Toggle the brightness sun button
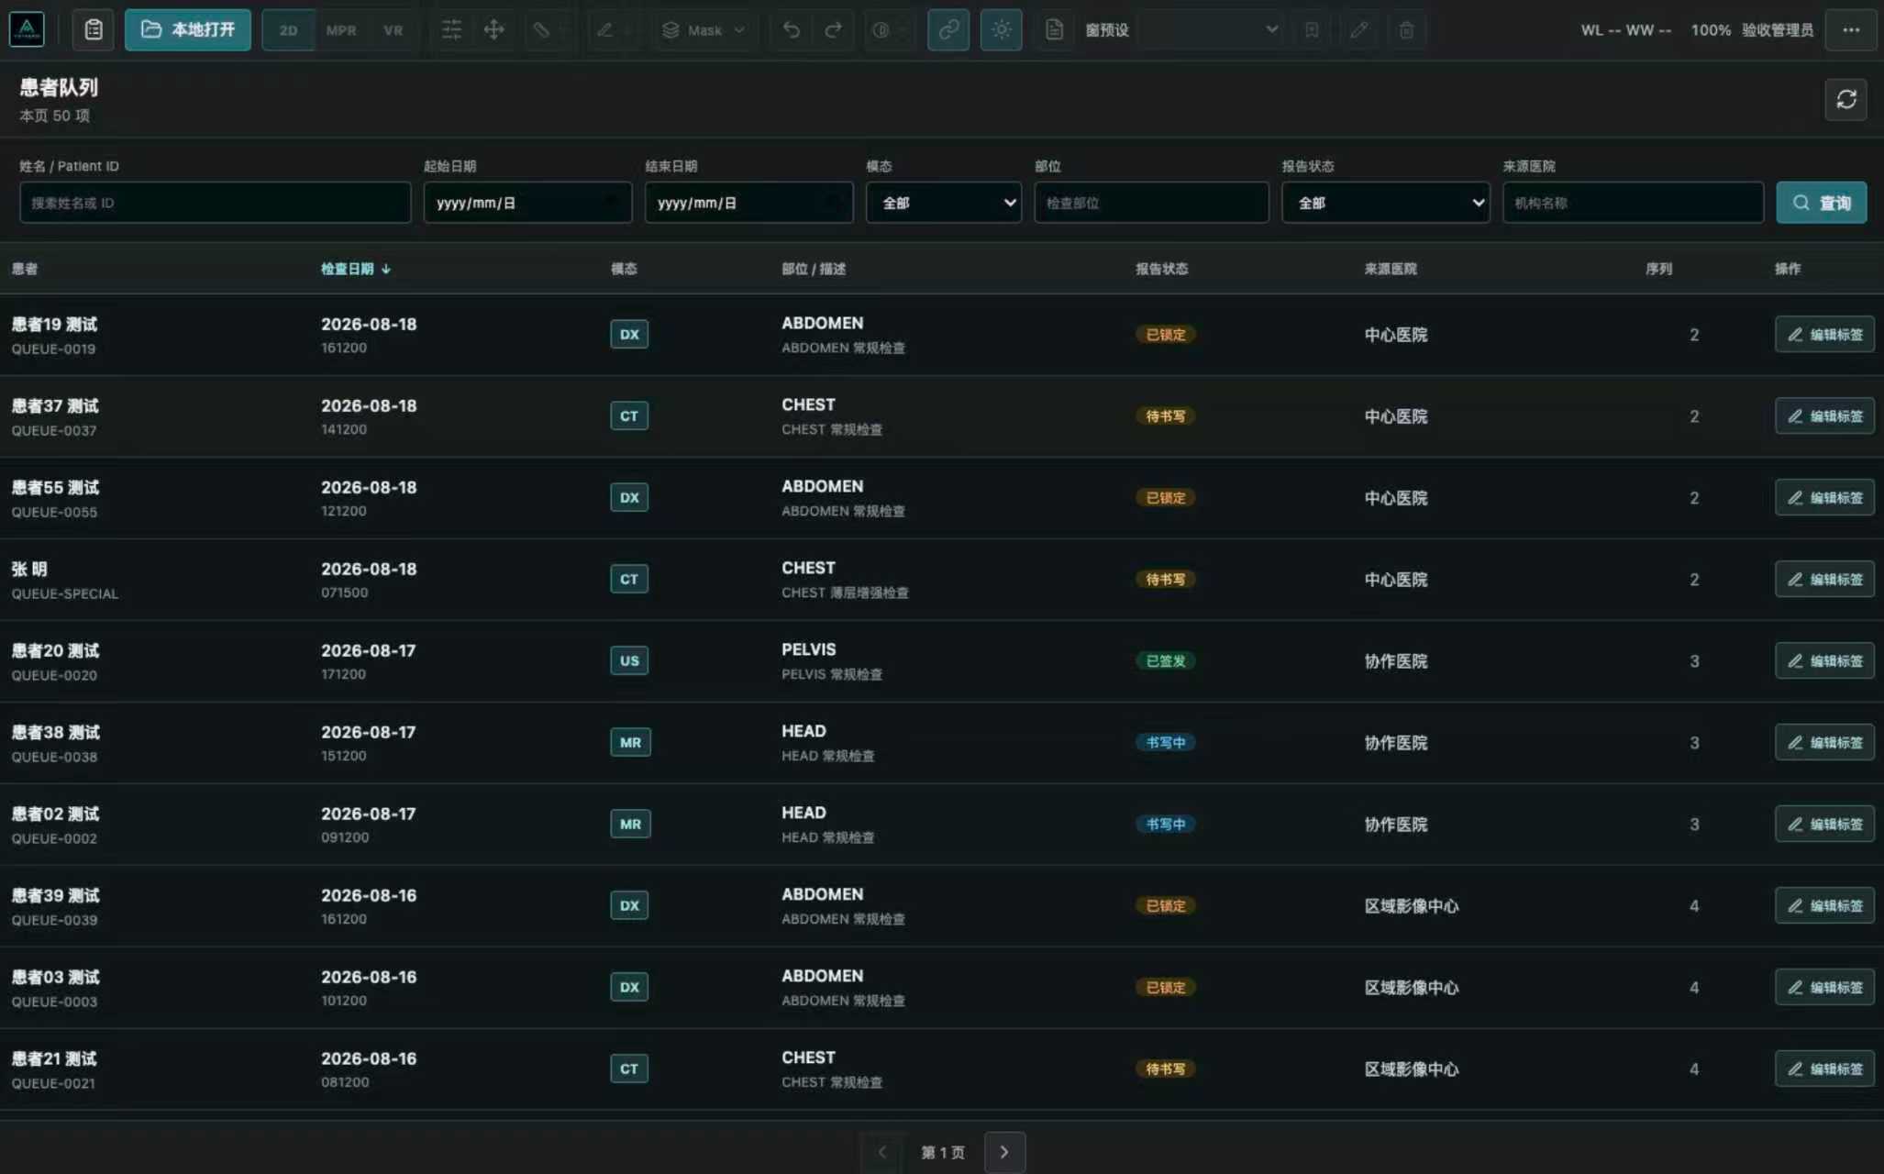The width and height of the screenshot is (1884, 1174). (1001, 30)
